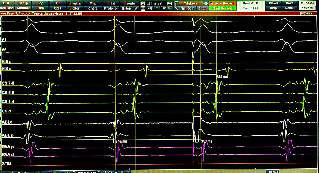Enable the Interval checkbox
Viewport: 319px width, 173px height.
(x=149, y=3)
